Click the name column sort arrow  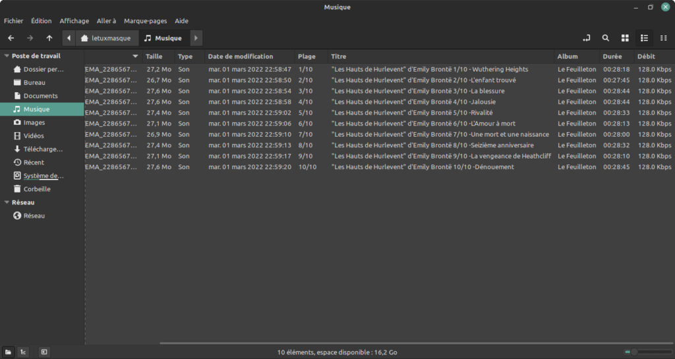135,57
